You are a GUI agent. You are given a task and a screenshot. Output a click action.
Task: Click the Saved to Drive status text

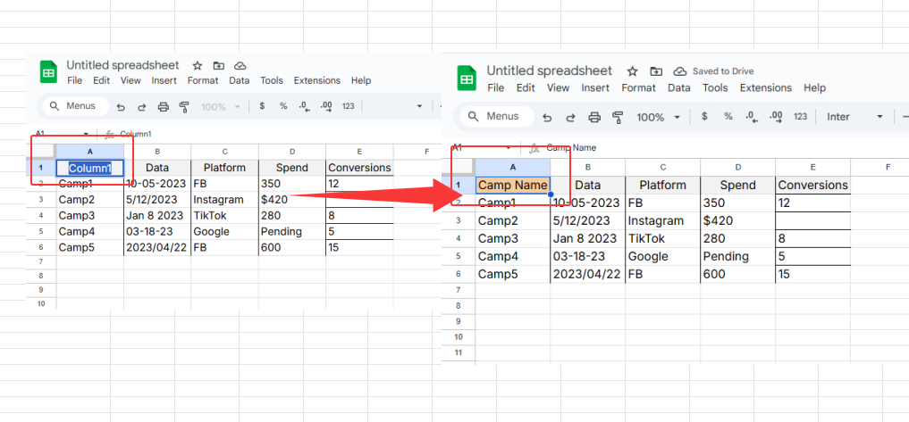tap(723, 71)
